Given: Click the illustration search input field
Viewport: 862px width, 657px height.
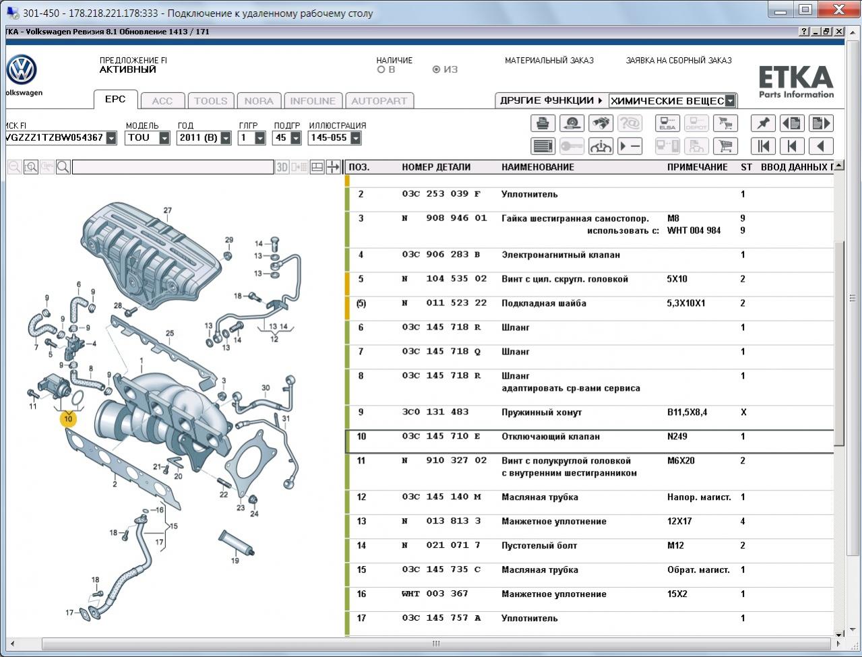Looking at the screenshot, I should click(x=173, y=167).
